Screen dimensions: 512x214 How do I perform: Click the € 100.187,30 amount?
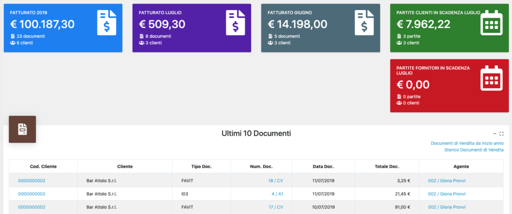tap(42, 24)
